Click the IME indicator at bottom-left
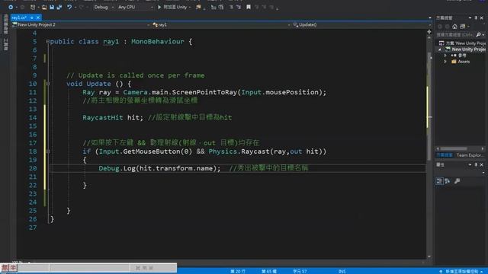This screenshot has width=488, height=274. pyautogui.click(x=9, y=267)
